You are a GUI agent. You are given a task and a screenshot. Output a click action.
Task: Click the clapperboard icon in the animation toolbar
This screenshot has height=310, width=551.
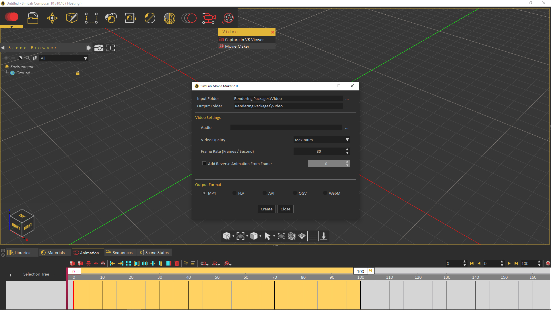point(186,263)
